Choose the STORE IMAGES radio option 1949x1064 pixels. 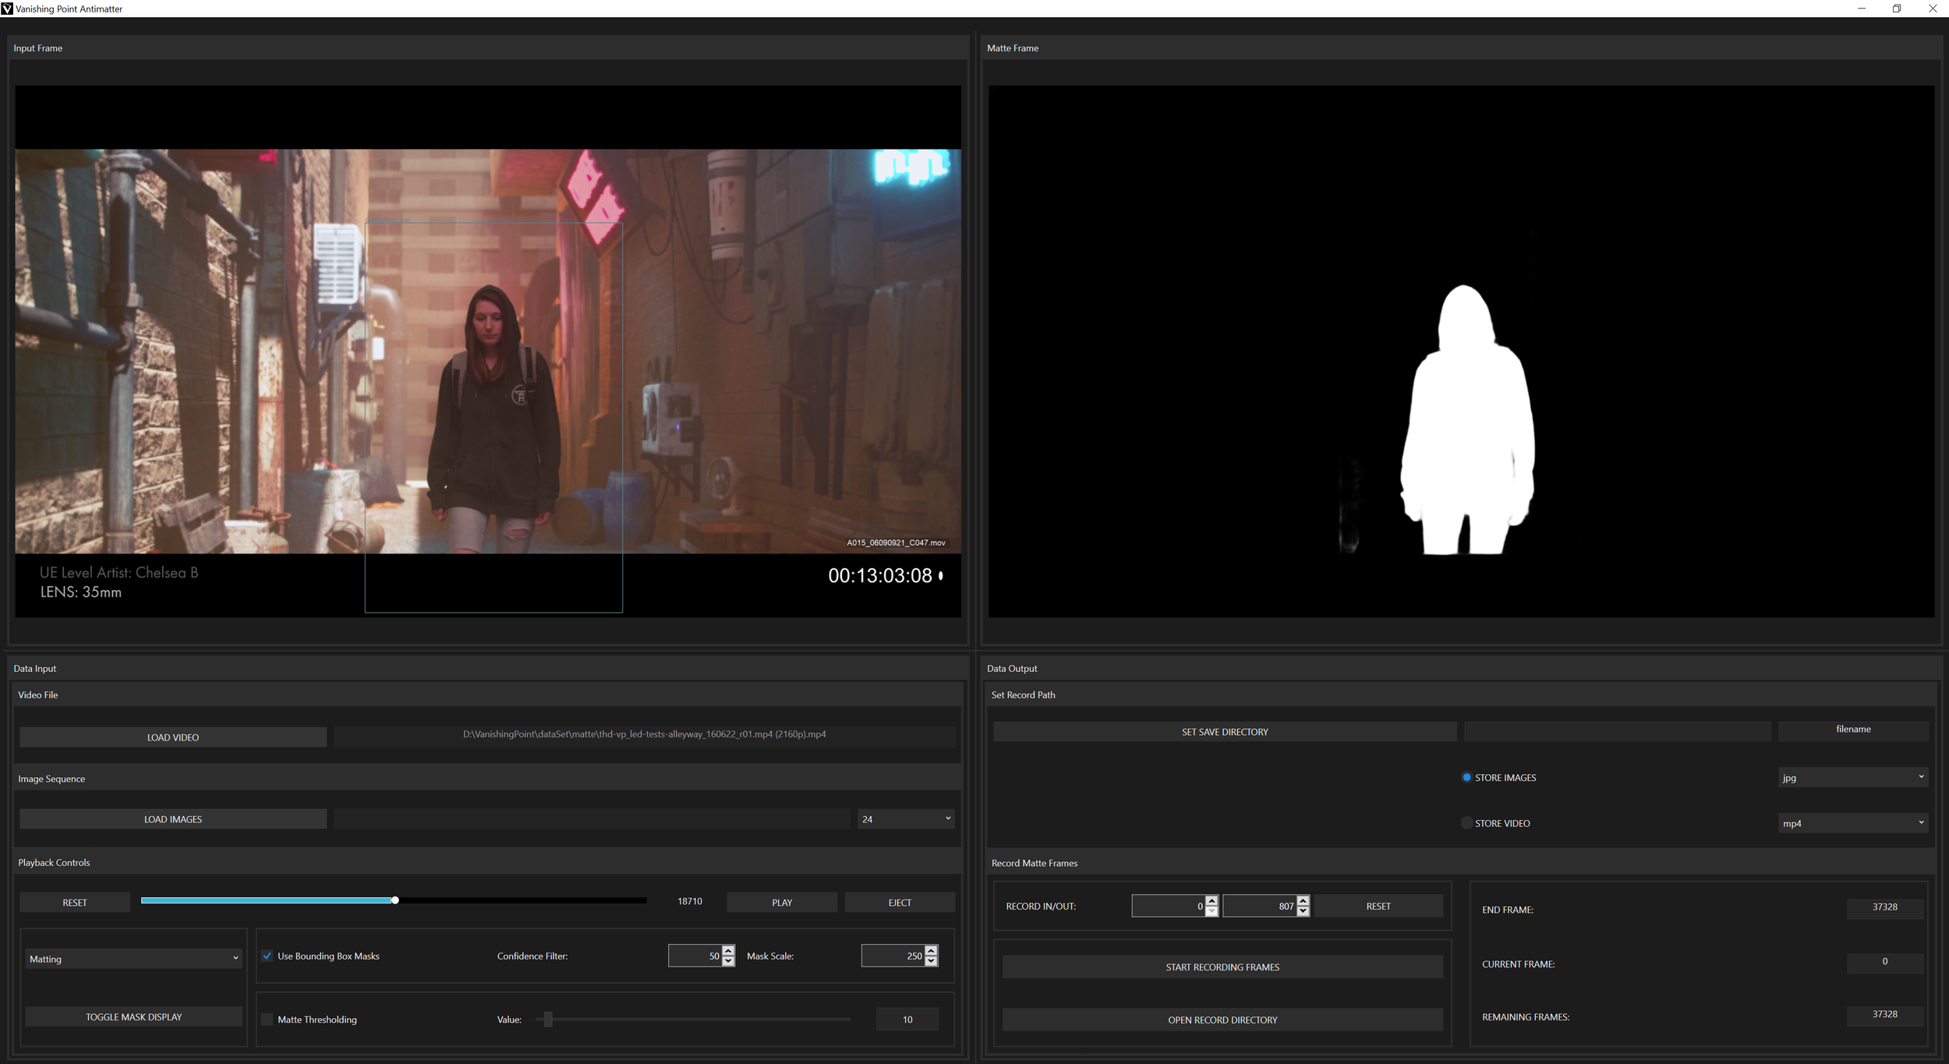click(x=1466, y=777)
